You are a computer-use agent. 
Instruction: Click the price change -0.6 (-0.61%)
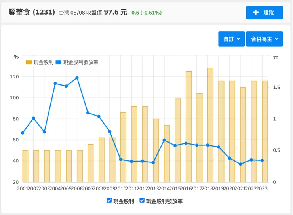pyautogui.click(x=146, y=13)
